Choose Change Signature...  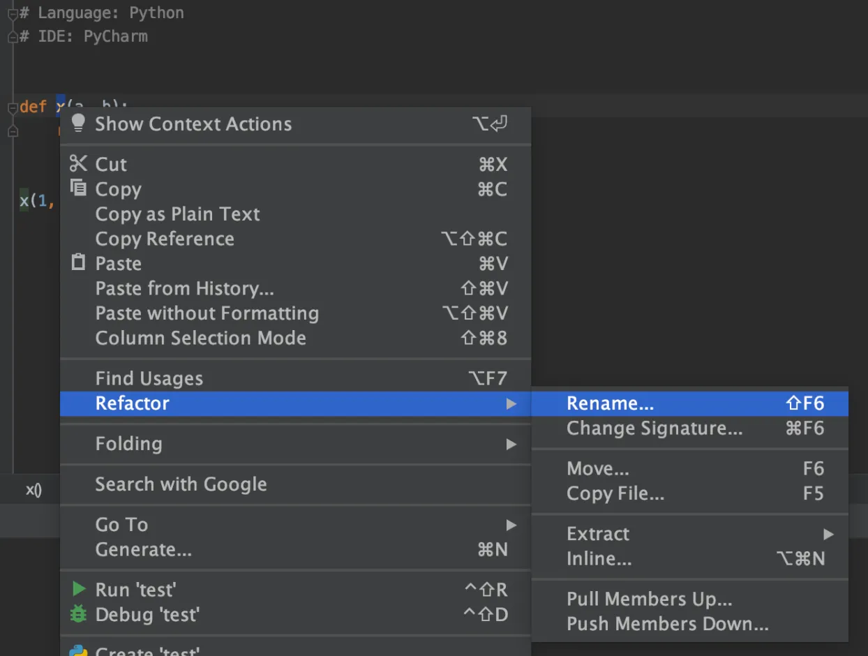(x=690, y=428)
